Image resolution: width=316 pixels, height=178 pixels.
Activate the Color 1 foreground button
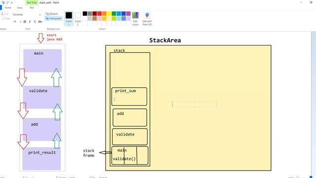pos(69,19)
